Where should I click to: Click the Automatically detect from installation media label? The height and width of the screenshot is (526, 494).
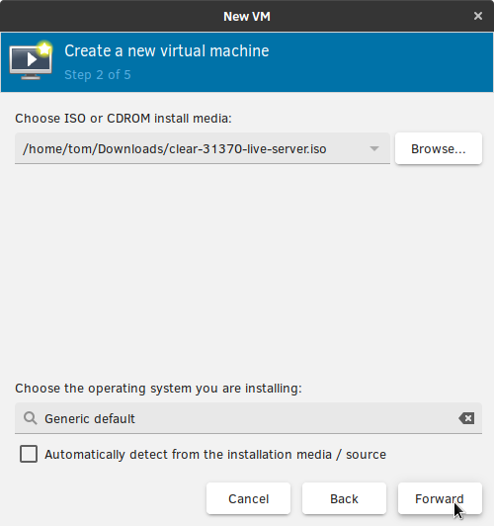click(215, 455)
